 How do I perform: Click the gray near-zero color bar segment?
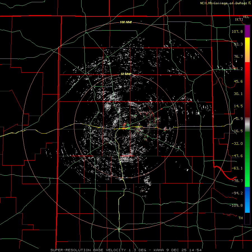[x=247, y=125]
